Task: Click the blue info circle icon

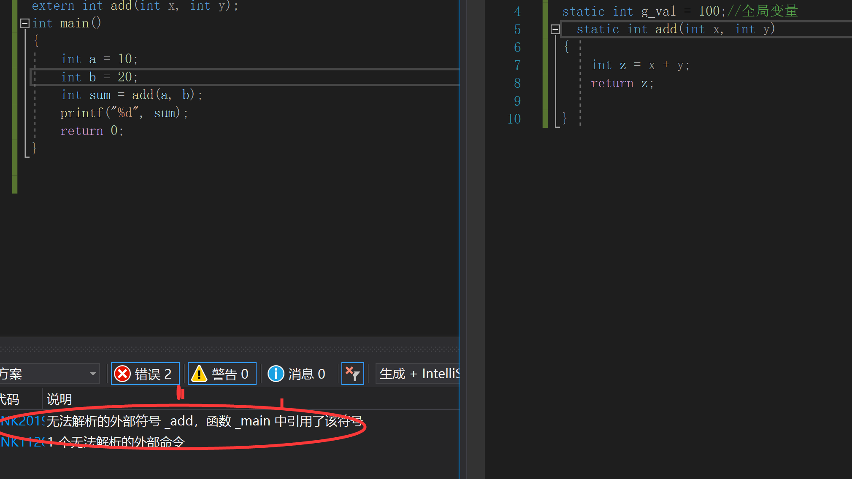Action: [276, 374]
